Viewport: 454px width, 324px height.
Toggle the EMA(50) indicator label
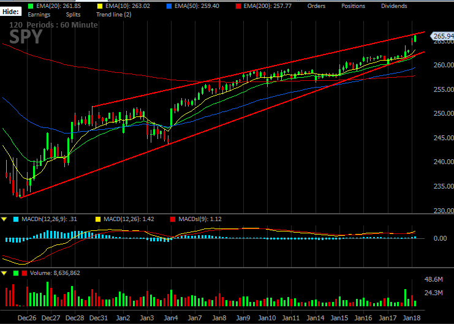pos(197,6)
